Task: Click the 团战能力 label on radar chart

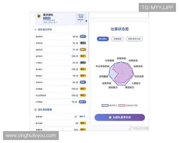Action: pos(113,87)
